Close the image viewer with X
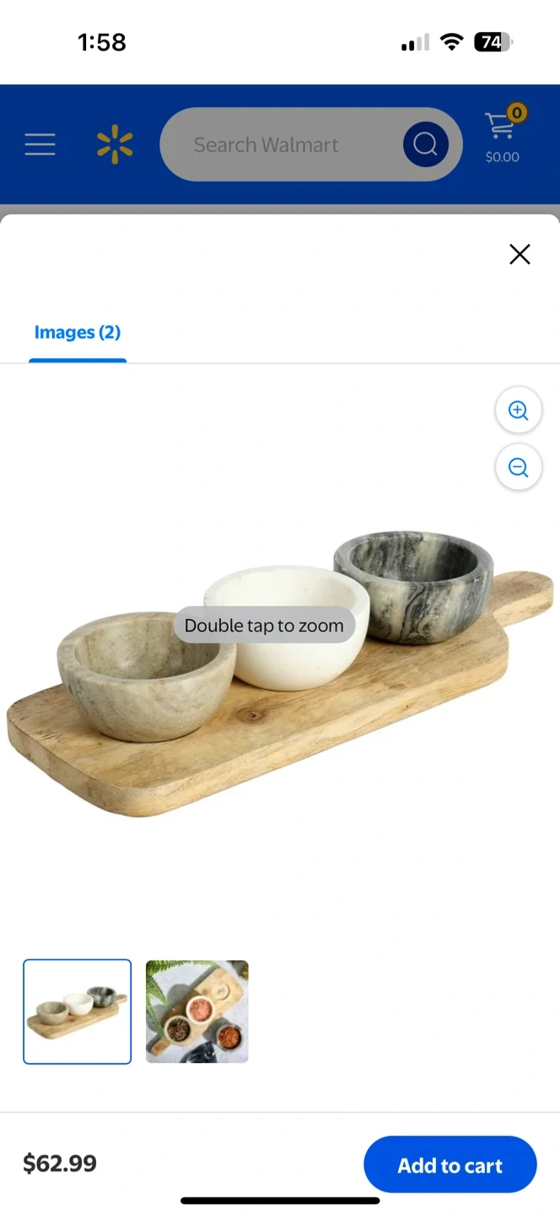 point(520,254)
